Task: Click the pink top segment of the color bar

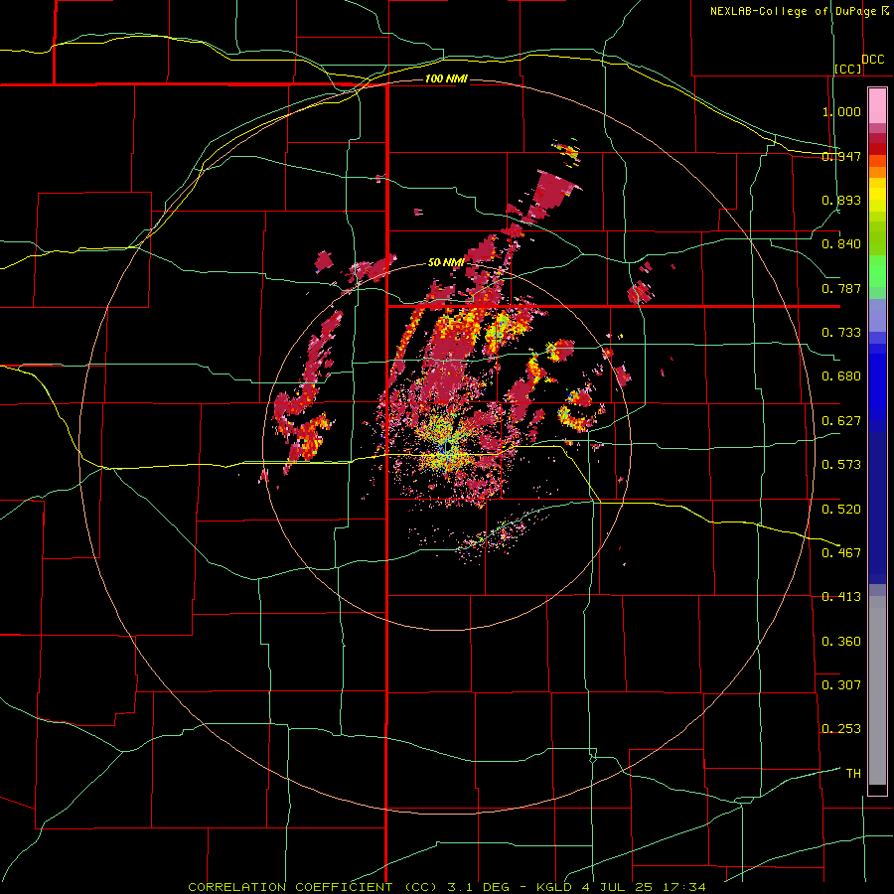Action: pyautogui.click(x=877, y=106)
